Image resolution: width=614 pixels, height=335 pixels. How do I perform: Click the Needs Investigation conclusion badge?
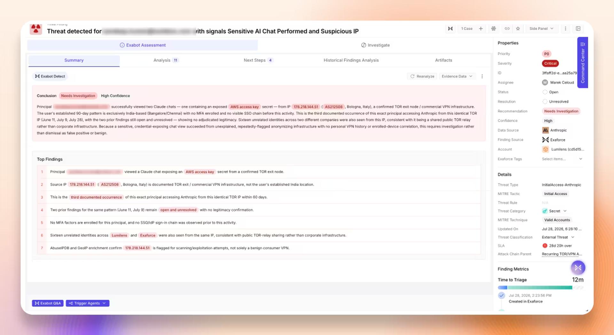click(x=78, y=96)
